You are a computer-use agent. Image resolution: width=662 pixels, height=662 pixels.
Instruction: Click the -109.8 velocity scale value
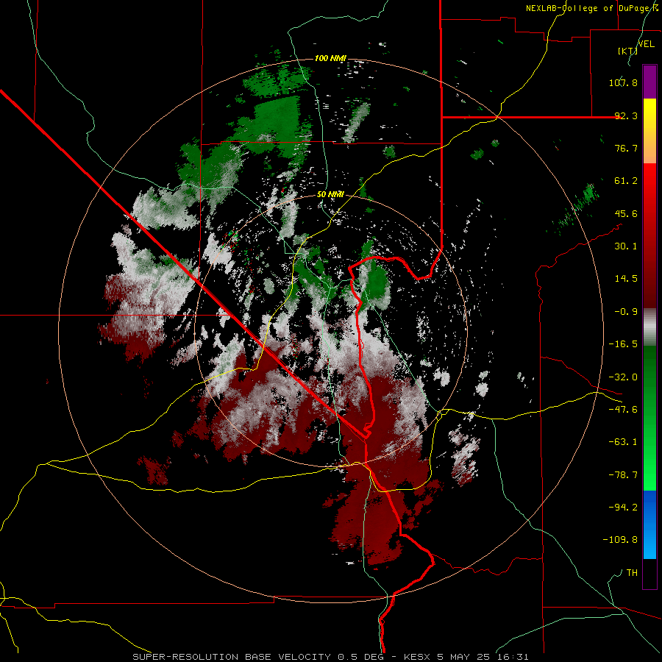(620, 540)
